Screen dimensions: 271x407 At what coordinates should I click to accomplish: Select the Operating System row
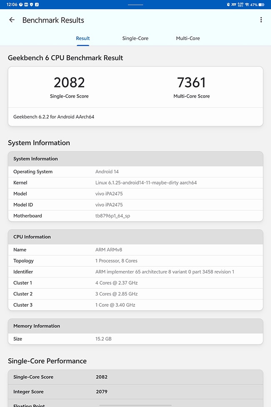(x=135, y=172)
